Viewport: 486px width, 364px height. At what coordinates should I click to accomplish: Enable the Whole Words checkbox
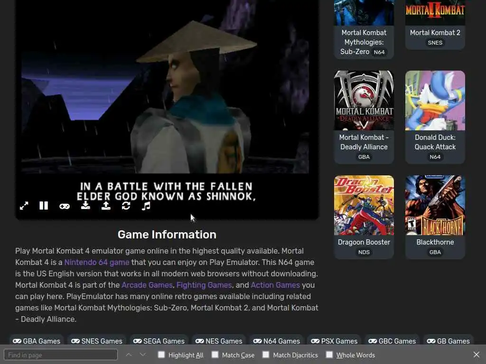click(329, 355)
